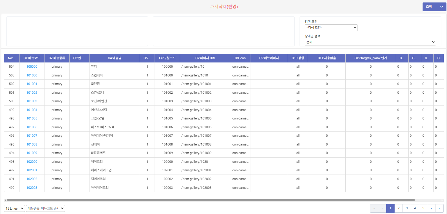Open menu code link 100000
447x214 pixels.
coord(32,67)
